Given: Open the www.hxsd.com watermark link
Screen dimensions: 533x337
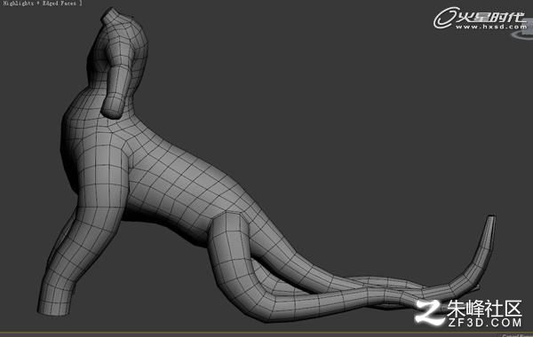Looking at the screenshot, I should click(x=490, y=27).
